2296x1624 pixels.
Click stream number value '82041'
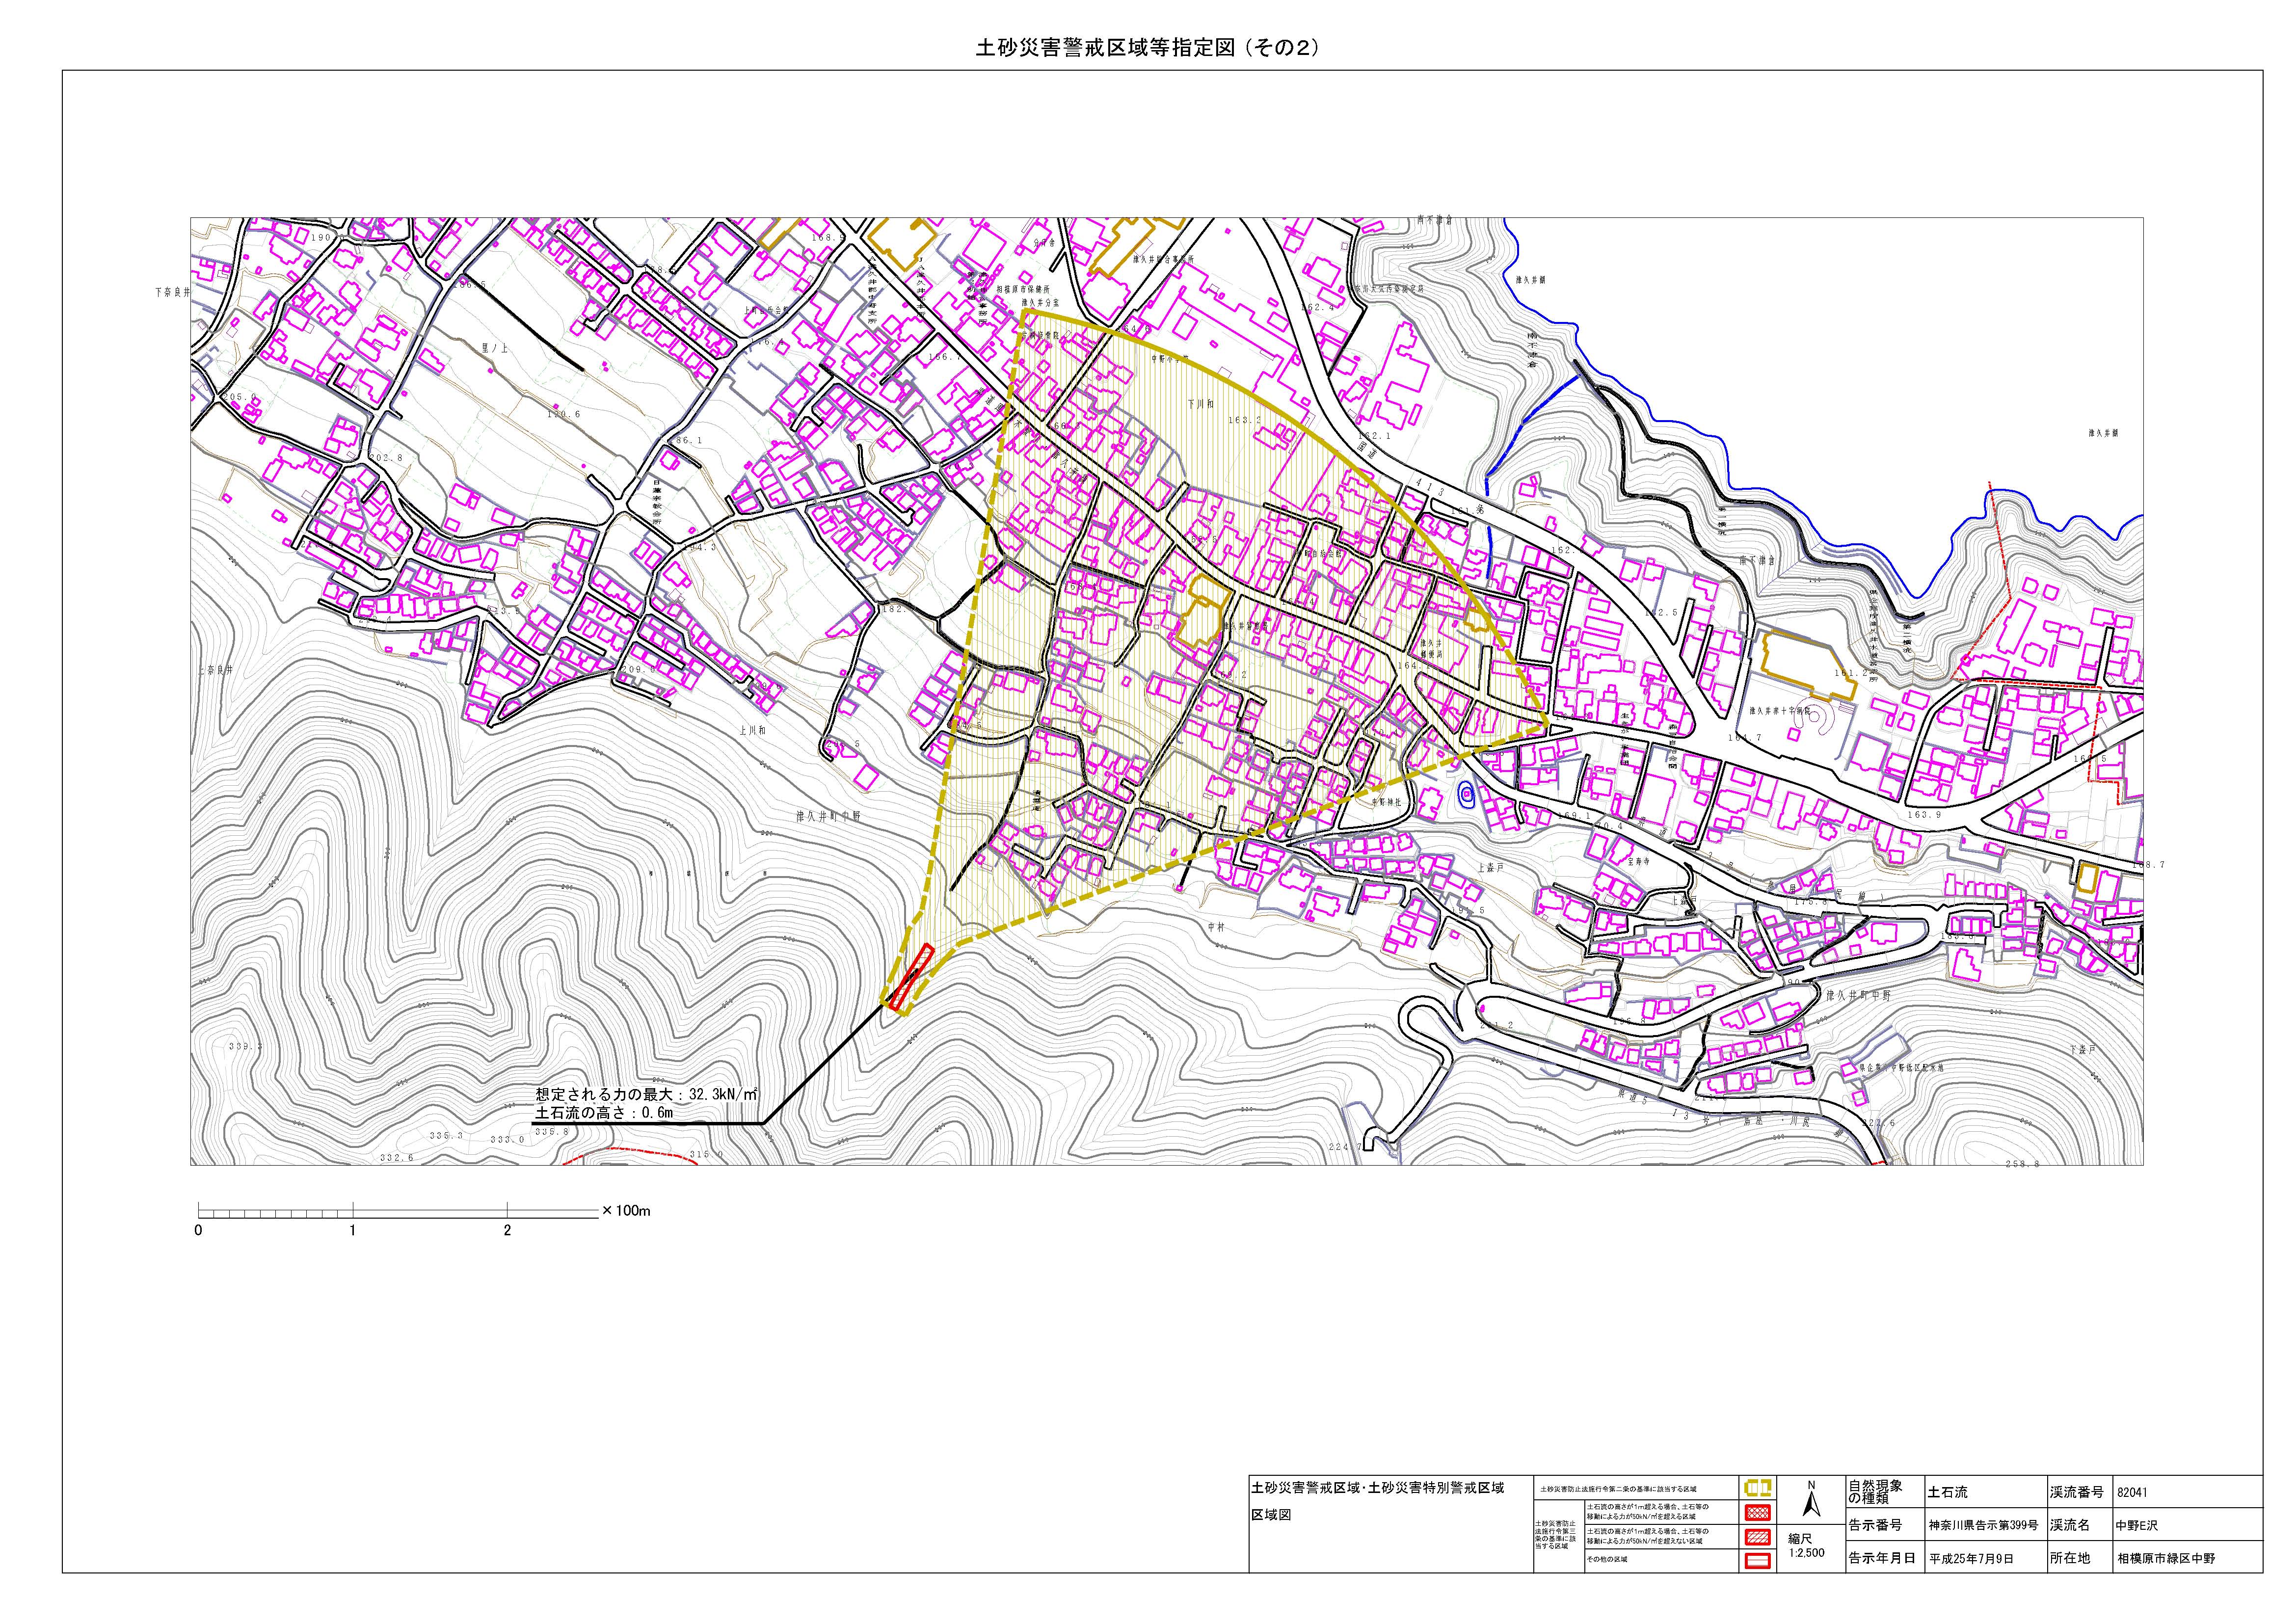(2132, 1492)
